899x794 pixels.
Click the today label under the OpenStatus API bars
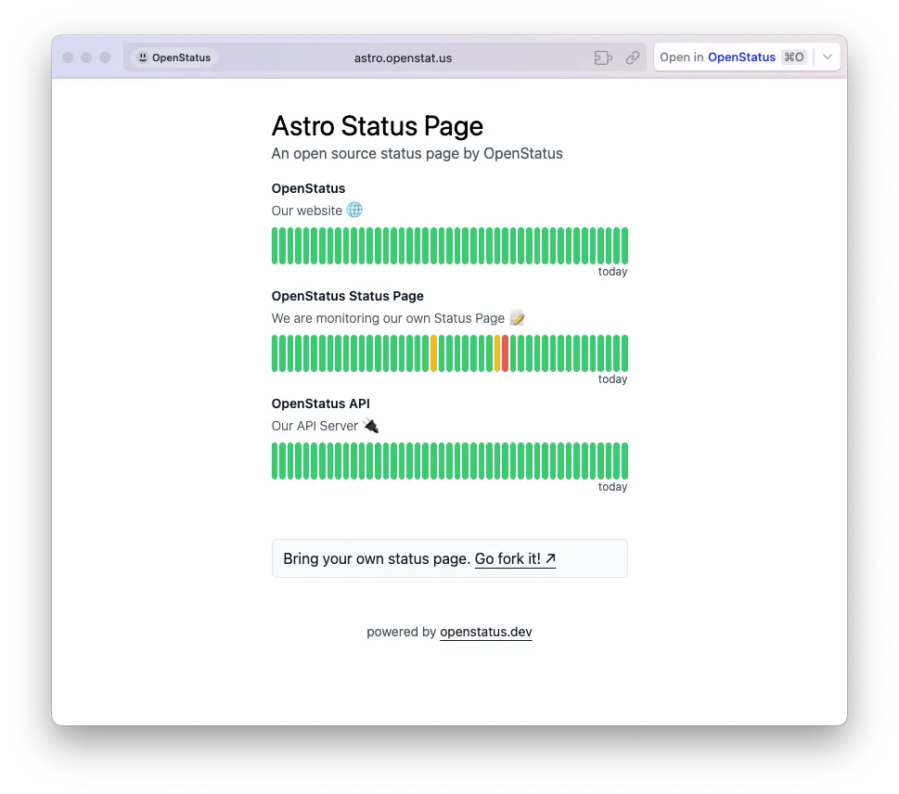coord(611,486)
